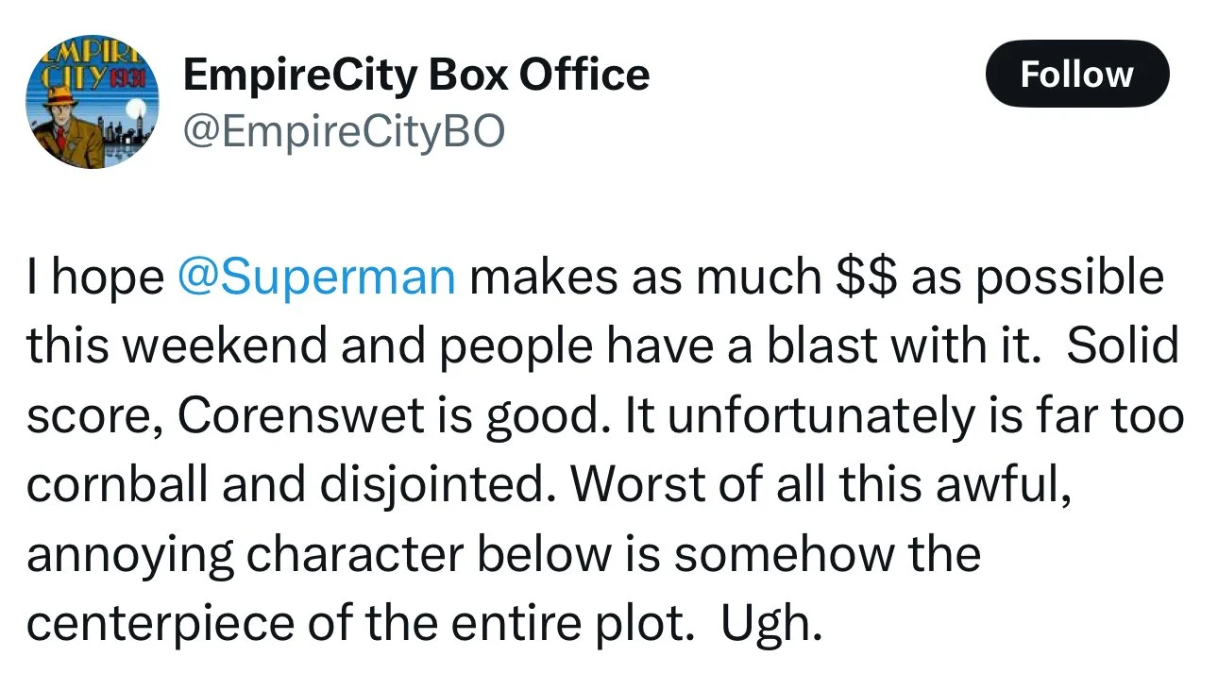The image size is (1218, 690).
Task: Open the @Superman mention link
Action: [x=316, y=278]
